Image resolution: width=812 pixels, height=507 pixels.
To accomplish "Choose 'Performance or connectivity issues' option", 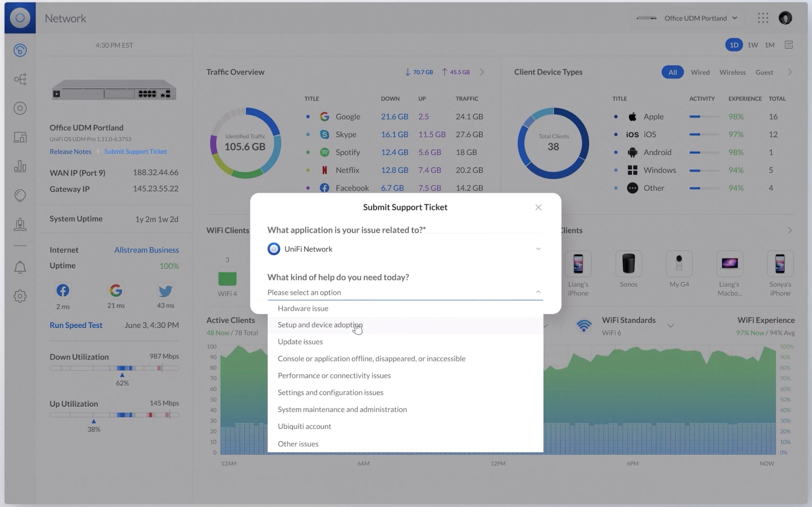I will pos(405,376).
